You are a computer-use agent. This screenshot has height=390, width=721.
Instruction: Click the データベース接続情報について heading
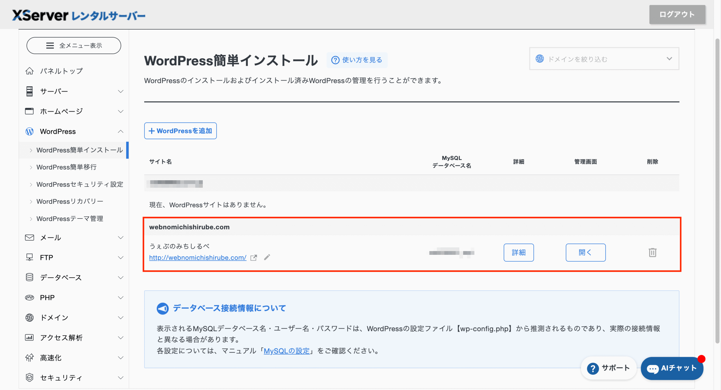click(230, 308)
